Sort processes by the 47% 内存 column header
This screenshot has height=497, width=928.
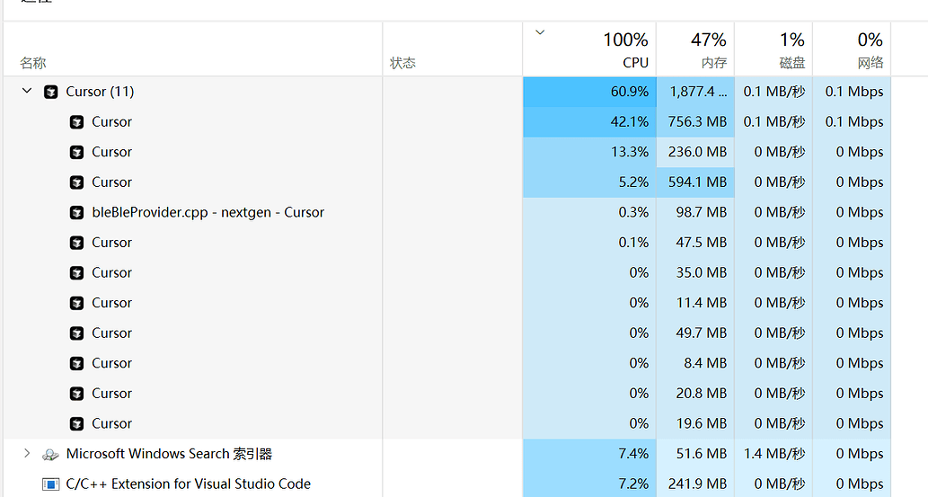pyautogui.click(x=695, y=49)
